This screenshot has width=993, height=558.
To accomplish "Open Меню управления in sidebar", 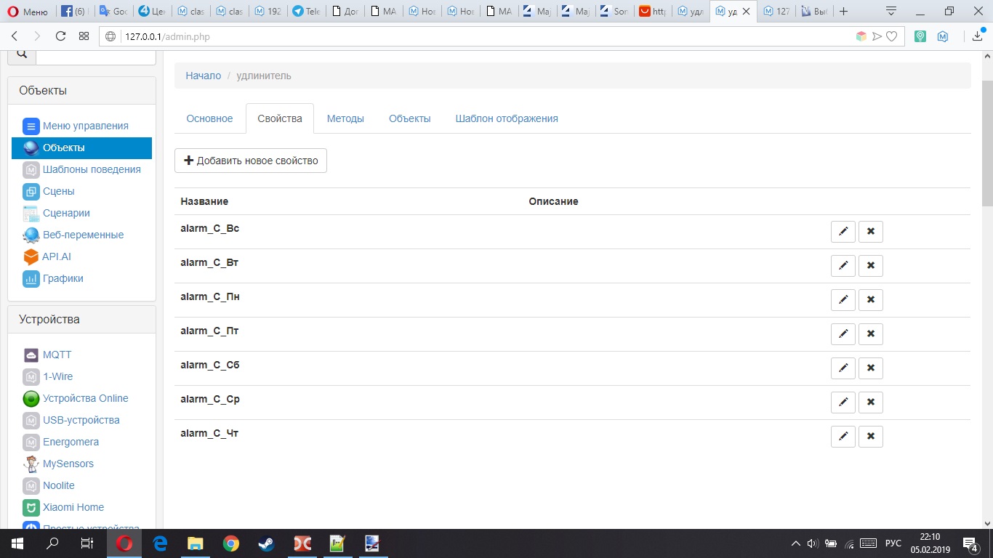I will [x=76, y=126].
